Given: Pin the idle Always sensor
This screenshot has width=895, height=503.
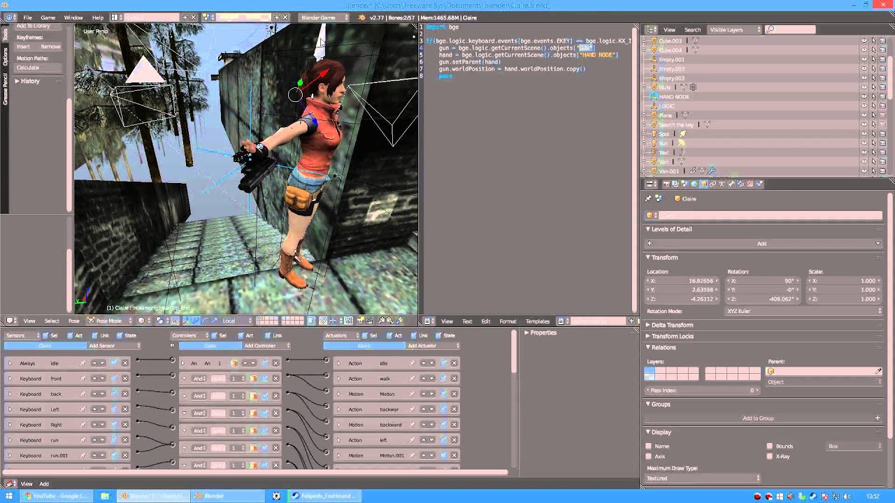Looking at the screenshot, I should (83, 363).
